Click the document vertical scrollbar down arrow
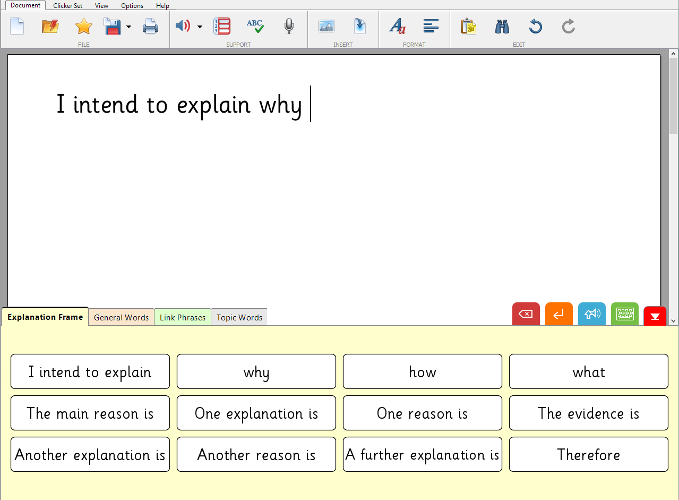This screenshot has width=679, height=500. [674, 320]
